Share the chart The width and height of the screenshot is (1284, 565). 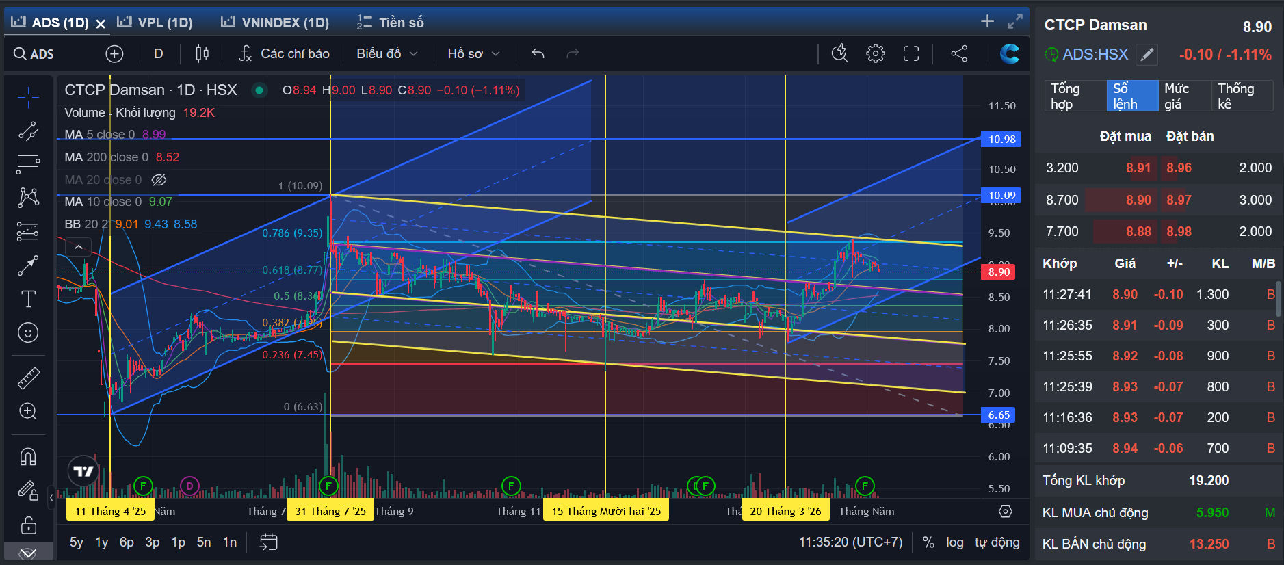pos(959,53)
